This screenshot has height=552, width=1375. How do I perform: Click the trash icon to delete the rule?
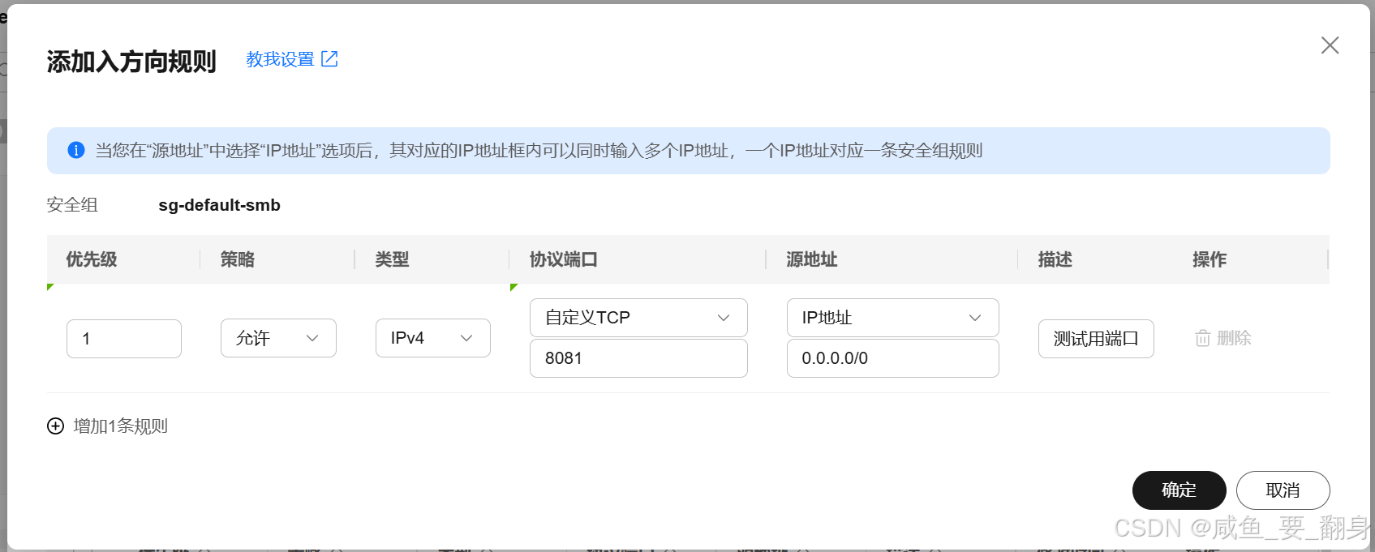click(x=1202, y=338)
